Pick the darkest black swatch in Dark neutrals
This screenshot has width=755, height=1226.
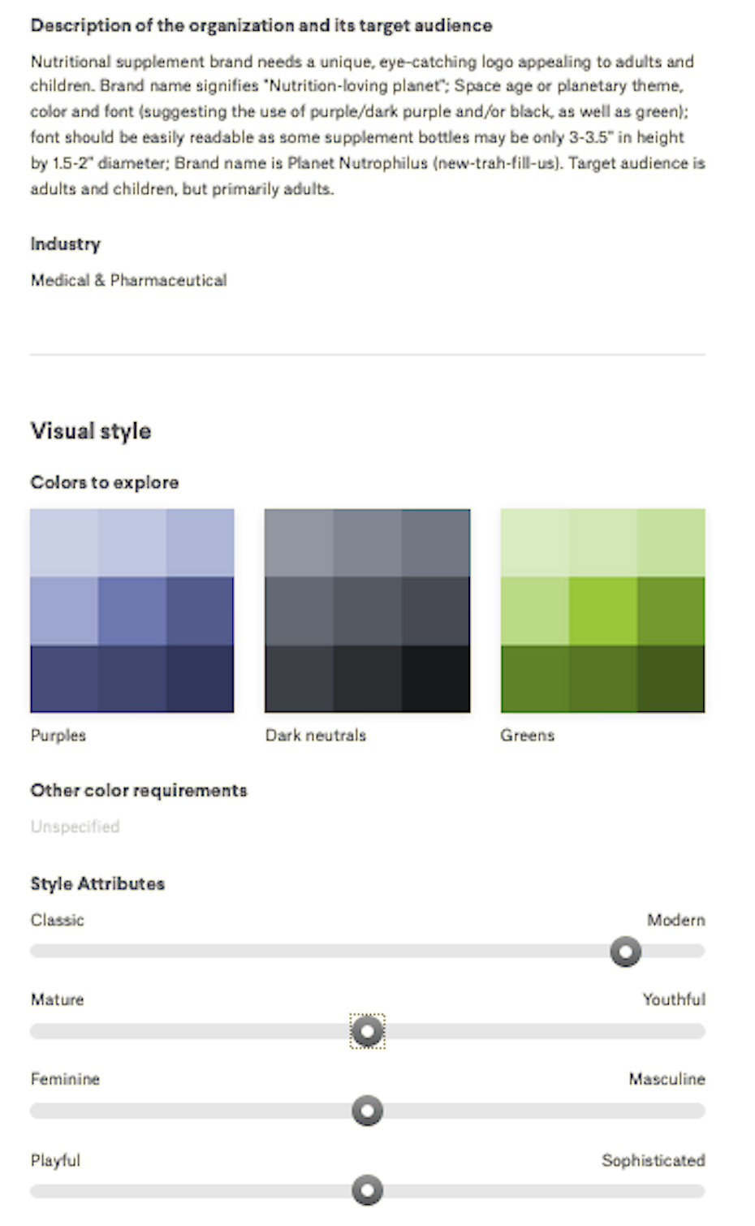[x=436, y=679]
